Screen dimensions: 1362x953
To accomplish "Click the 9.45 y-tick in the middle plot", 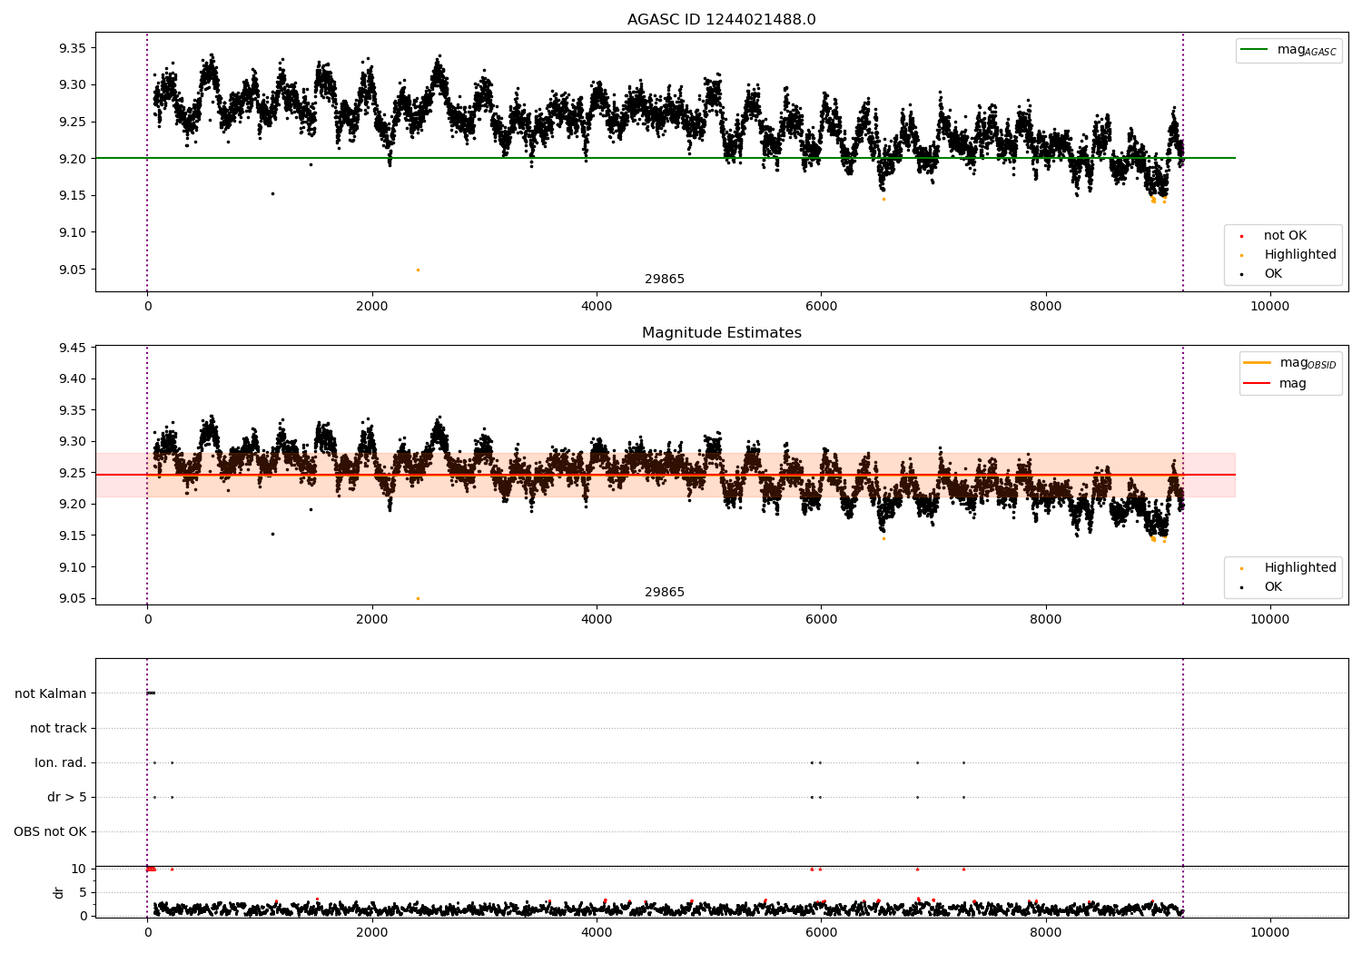I will 72,349.
